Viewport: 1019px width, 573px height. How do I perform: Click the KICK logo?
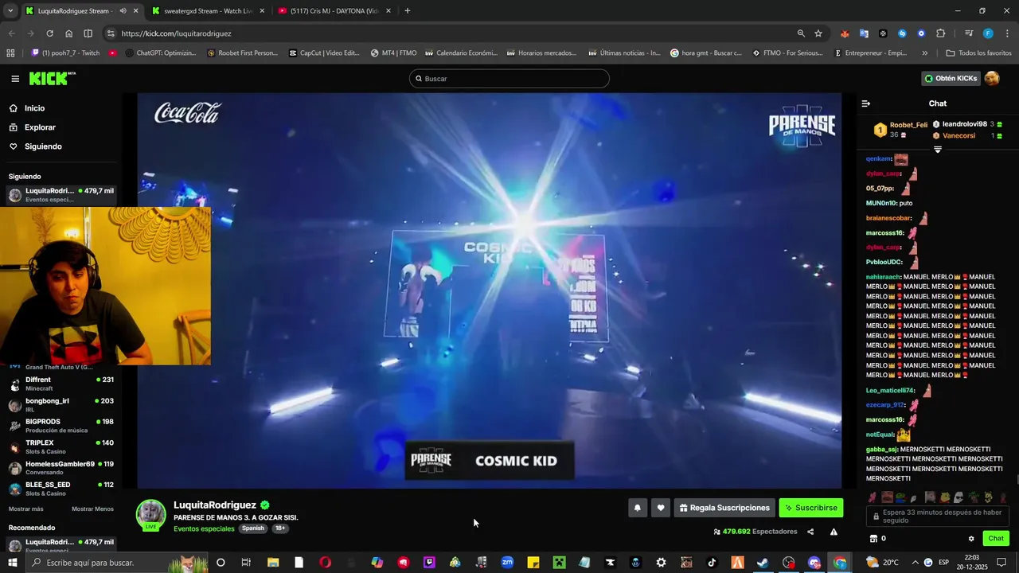[52, 78]
